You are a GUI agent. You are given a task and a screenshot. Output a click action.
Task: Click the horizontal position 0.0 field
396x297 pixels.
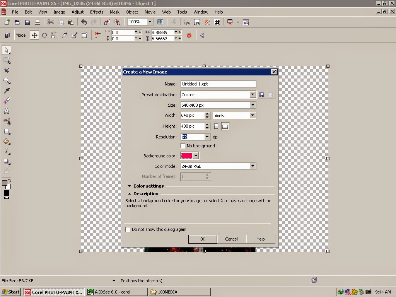123,32
